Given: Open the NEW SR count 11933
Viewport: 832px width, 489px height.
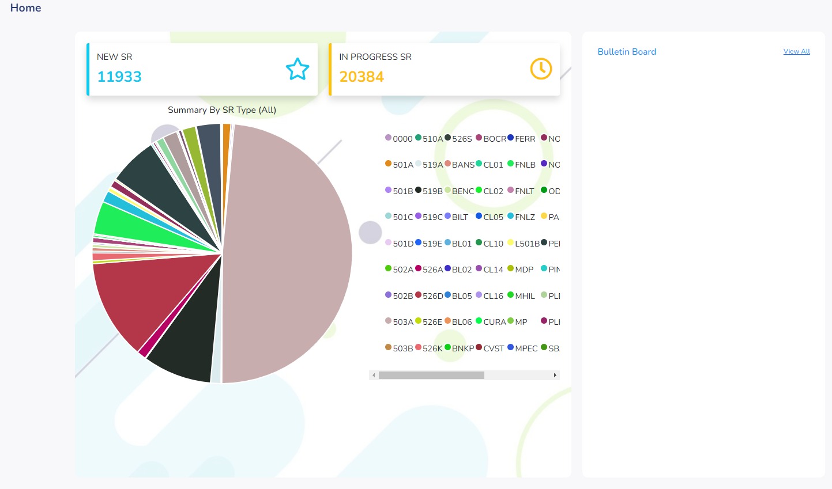Looking at the screenshot, I should click(119, 77).
